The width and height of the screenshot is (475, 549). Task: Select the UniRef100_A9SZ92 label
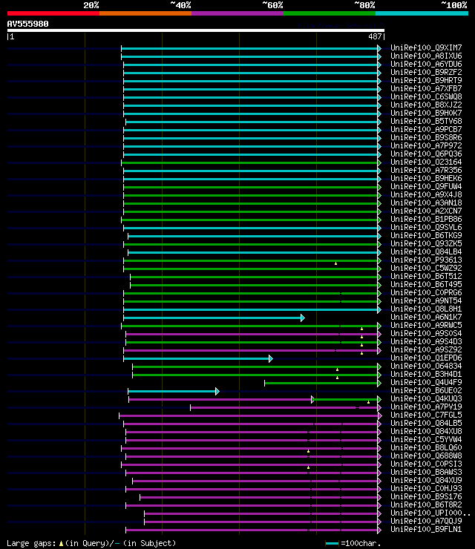click(426, 349)
